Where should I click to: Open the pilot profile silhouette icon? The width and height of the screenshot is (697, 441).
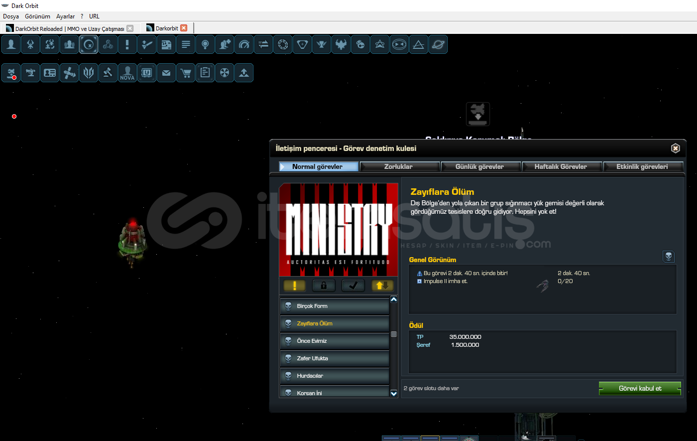click(11, 44)
